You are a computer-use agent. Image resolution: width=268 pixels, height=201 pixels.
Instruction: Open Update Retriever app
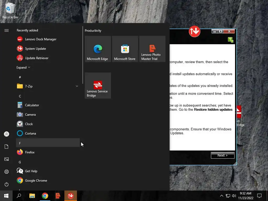click(48, 58)
